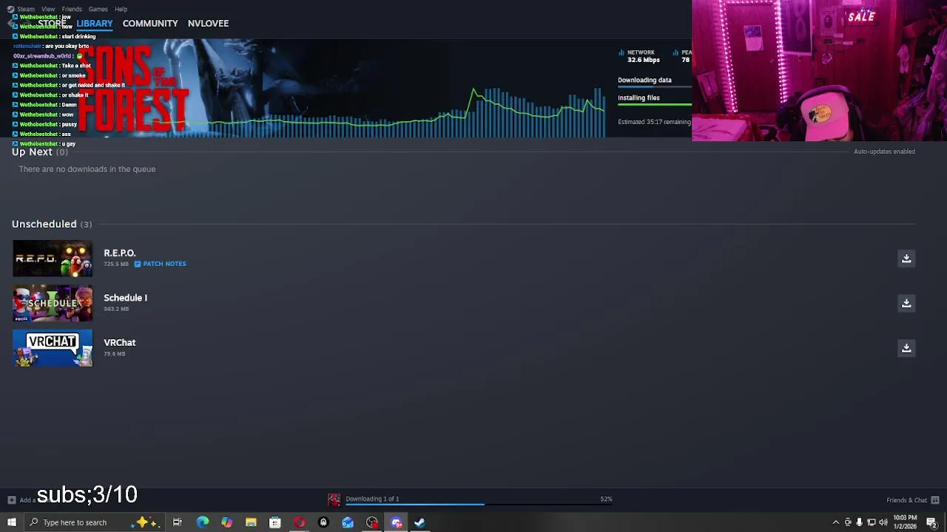Open the red Opera icon in taskbar
This screenshot has width=947, height=532.
click(299, 522)
